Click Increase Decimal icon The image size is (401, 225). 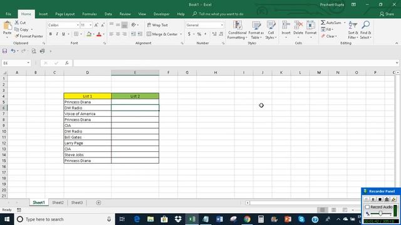(x=214, y=34)
